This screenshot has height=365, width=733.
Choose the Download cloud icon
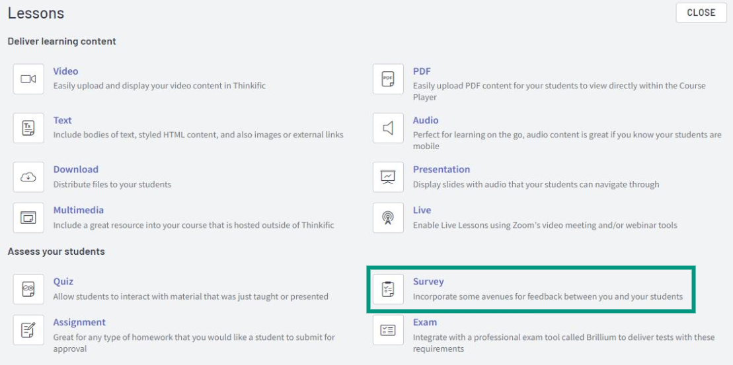tap(28, 177)
